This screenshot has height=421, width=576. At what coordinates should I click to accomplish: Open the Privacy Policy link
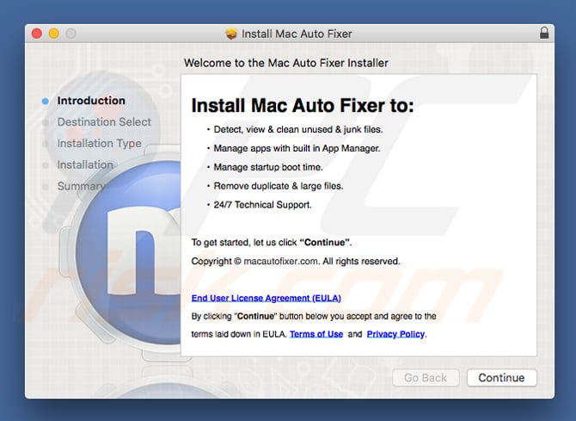click(395, 334)
